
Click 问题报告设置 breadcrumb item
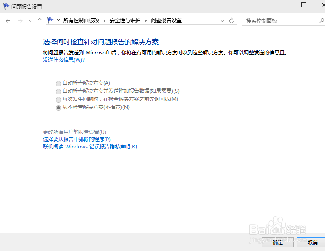166,20
